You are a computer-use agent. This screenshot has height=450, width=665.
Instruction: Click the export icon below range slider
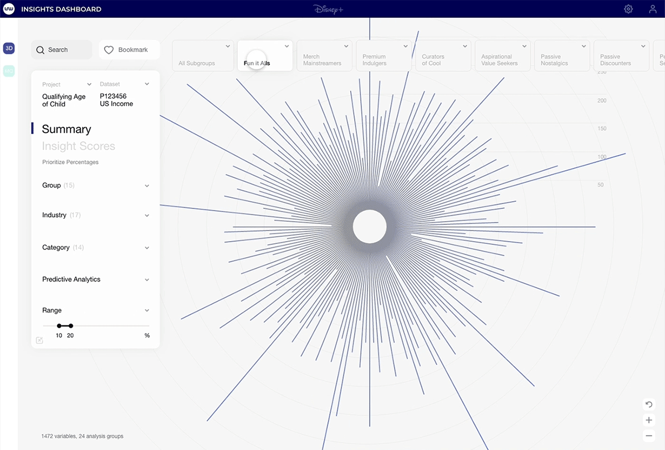click(x=39, y=340)
